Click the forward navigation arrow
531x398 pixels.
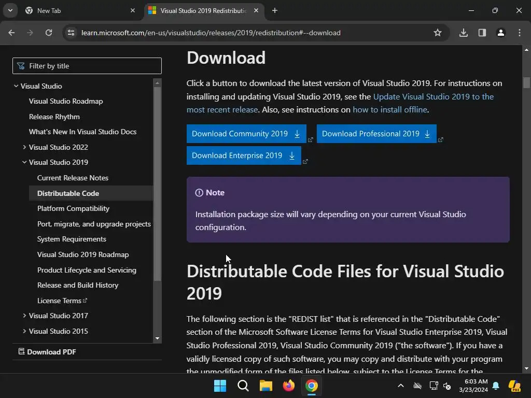pyautogui.click(x=30, y=33)
